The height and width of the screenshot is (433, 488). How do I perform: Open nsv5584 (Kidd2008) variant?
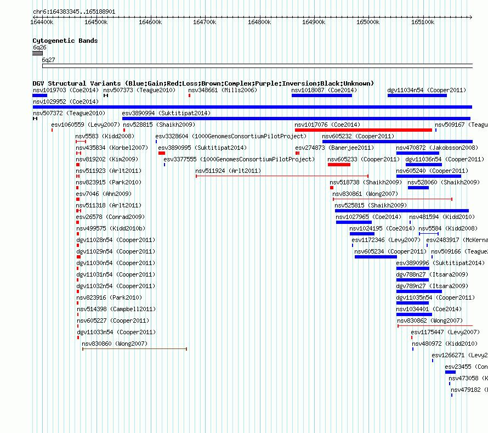pos(448,228)
